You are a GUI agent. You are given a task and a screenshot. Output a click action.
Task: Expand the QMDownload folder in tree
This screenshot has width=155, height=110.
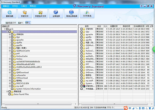click(10, 72)
